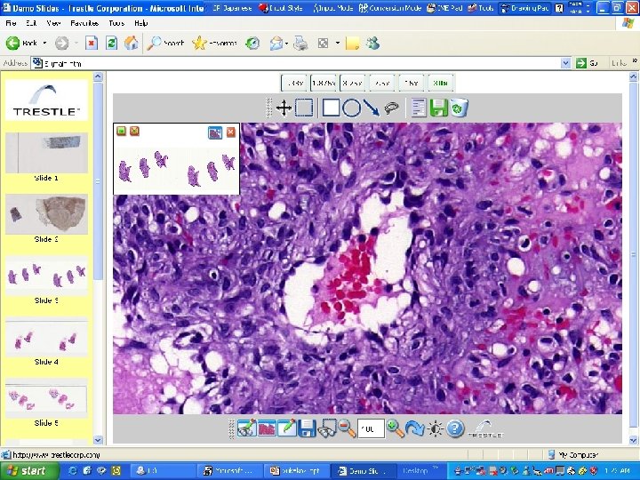Viewport: 640px width, 480px height.
Task: Select the 1.875x magnification button
Action: pyautogui.click(x=324, y=83)
